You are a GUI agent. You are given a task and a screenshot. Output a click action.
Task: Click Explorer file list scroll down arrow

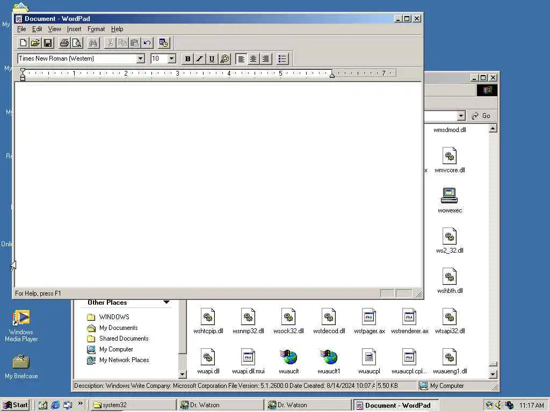493,374
